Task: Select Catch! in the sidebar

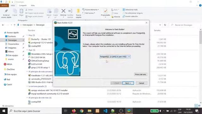Action: (8, 85)
